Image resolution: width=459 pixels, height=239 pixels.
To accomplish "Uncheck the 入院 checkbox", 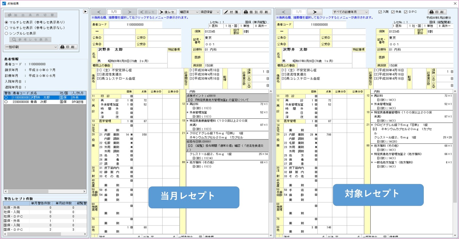I will point(380,12).
